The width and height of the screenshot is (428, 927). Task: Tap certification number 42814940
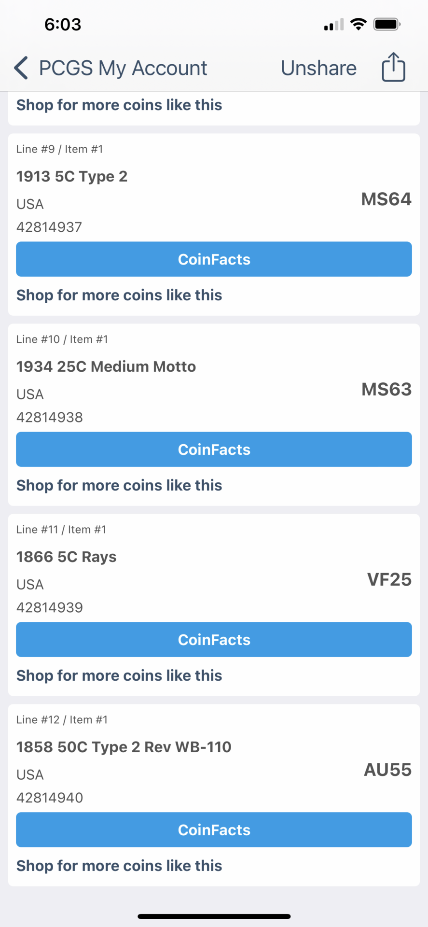click(x=50, y=798)
